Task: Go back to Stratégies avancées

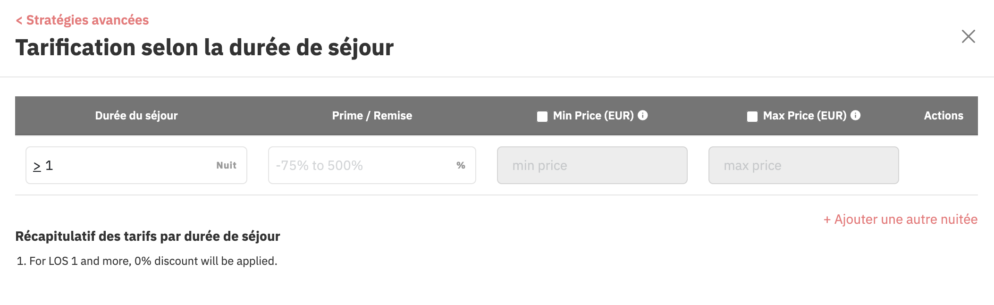Action: click(x=82, y=20)
